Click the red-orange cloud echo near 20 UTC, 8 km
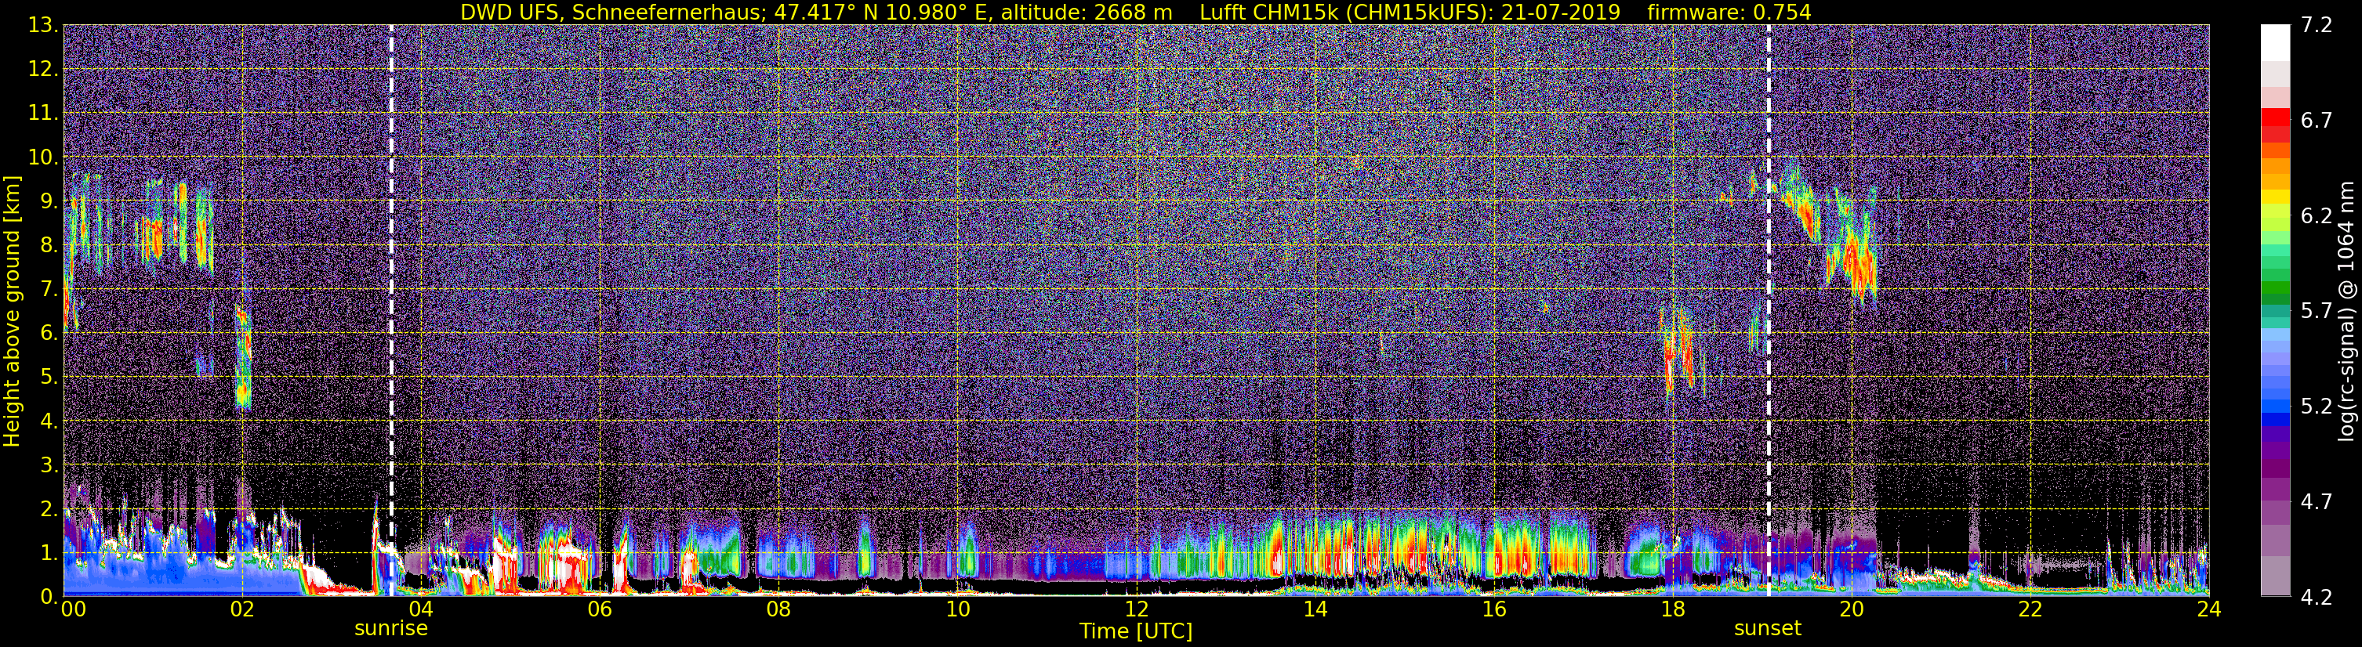This screenshot has width=2362, height=647. (x=1853, y=248)
